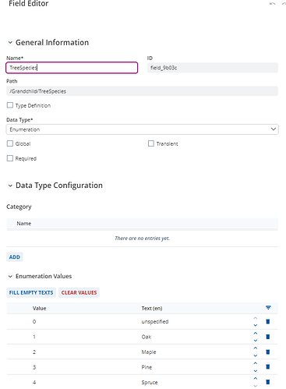Move the Spruce row up
Viewport: 286px width, 389px height.
[x=256, y=378]
